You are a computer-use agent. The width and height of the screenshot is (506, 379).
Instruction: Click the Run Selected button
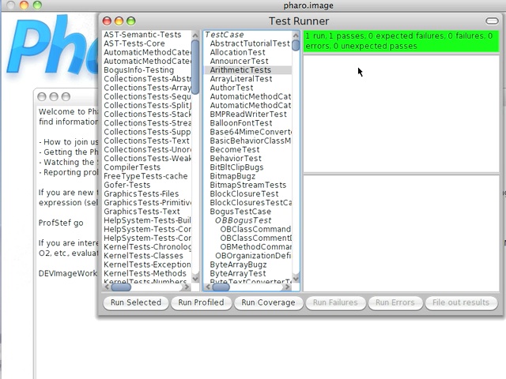pos(136,302)
